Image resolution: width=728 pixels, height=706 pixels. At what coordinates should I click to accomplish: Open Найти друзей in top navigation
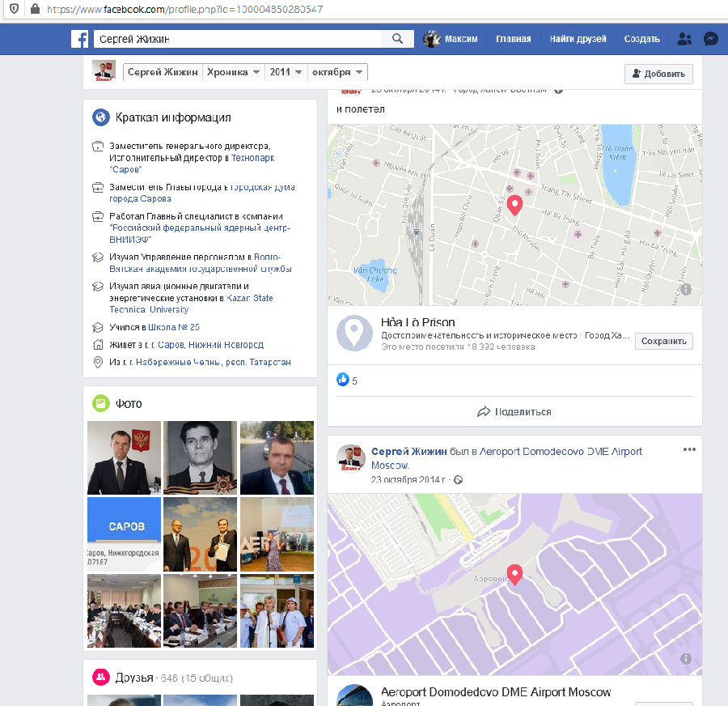[x=578, y=39]
